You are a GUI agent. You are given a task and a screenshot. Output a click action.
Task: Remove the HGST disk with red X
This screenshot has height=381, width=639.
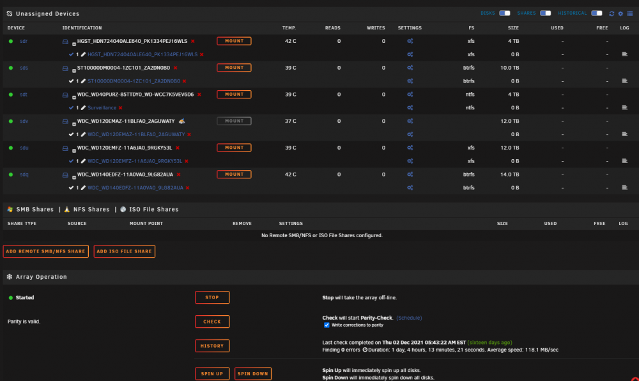click(x=193, y=41)
